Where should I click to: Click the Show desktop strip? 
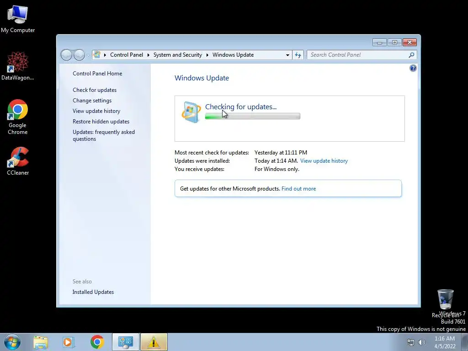[465, 342]
